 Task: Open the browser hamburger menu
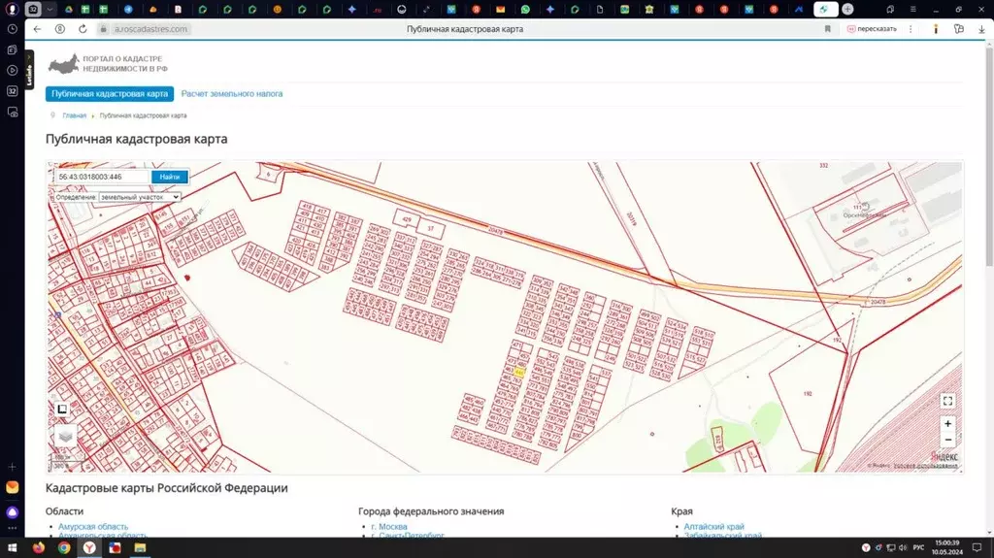pyautogui.click(x=912, y=10)
